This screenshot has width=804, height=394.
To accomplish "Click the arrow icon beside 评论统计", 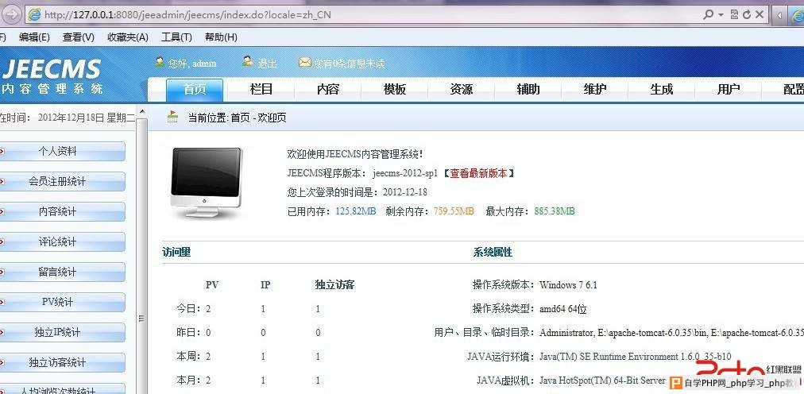I will (x=2, y=241).
